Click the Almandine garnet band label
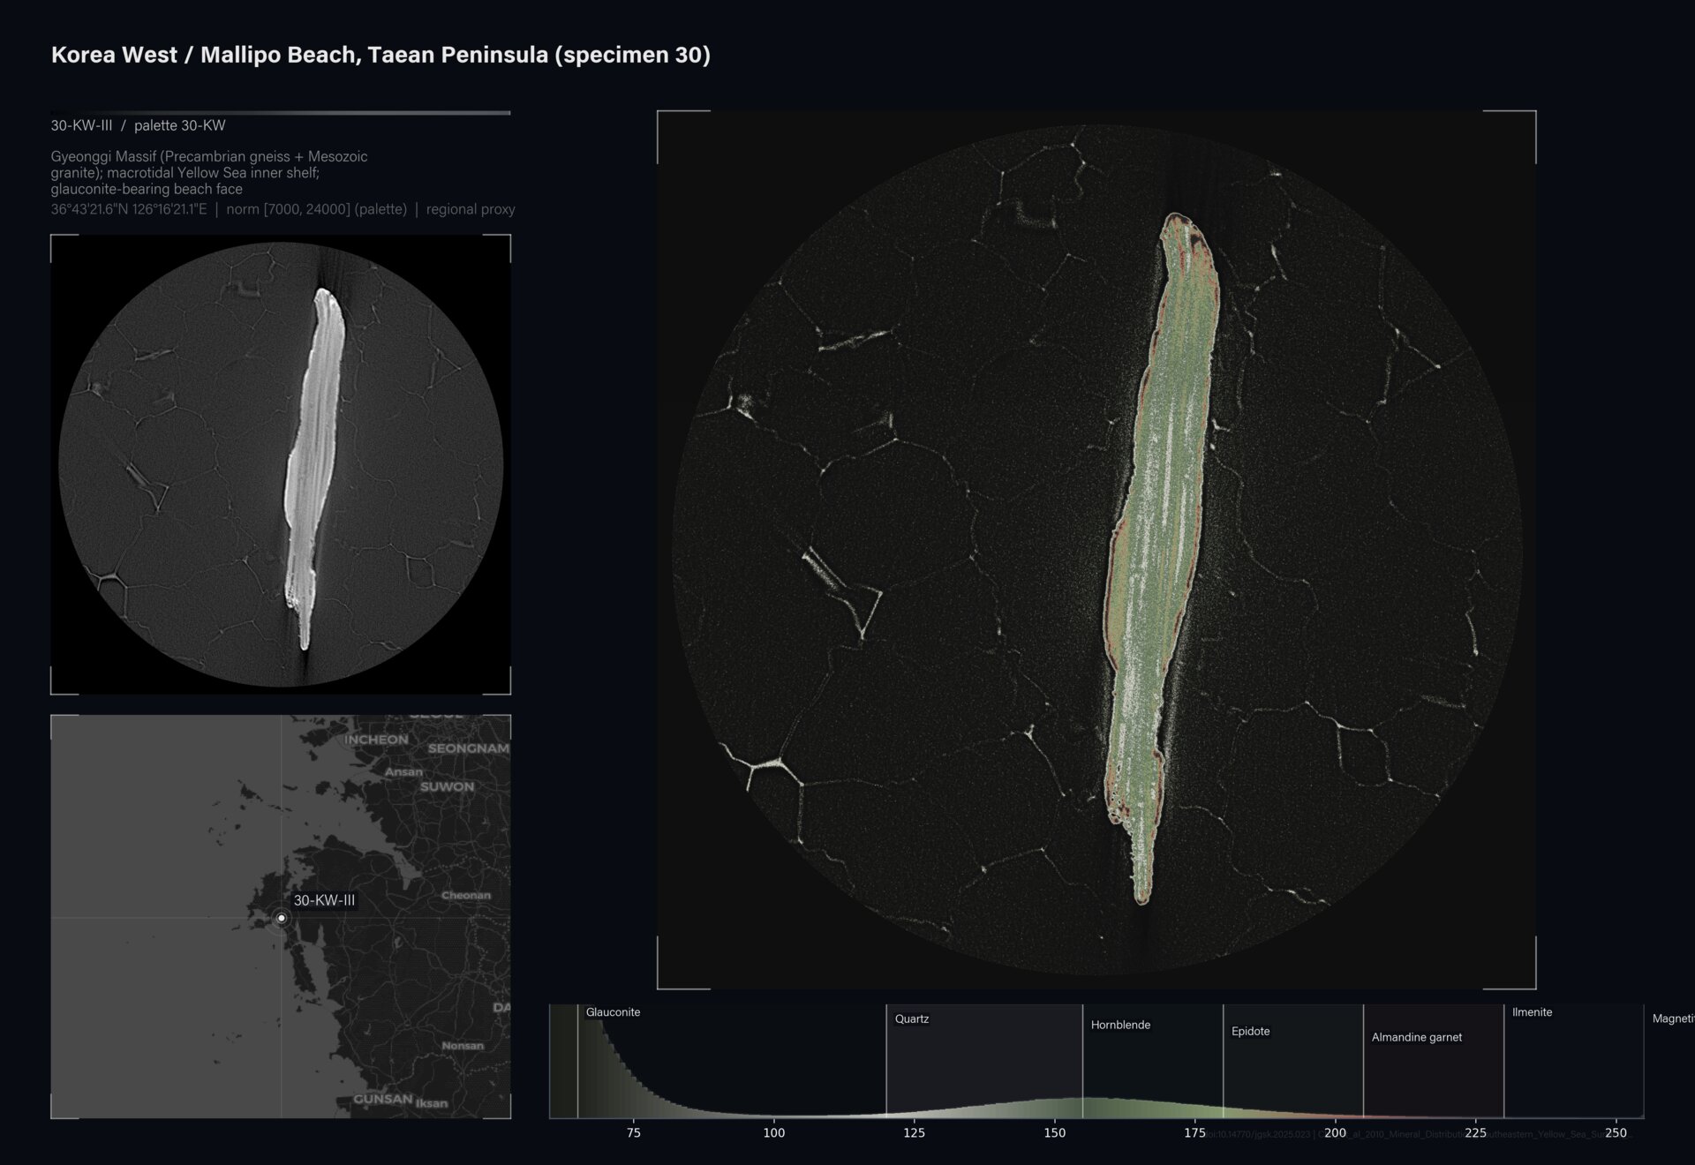The height and width of the screenshot is (1165, 1695). click(x=1417, y=1037)
